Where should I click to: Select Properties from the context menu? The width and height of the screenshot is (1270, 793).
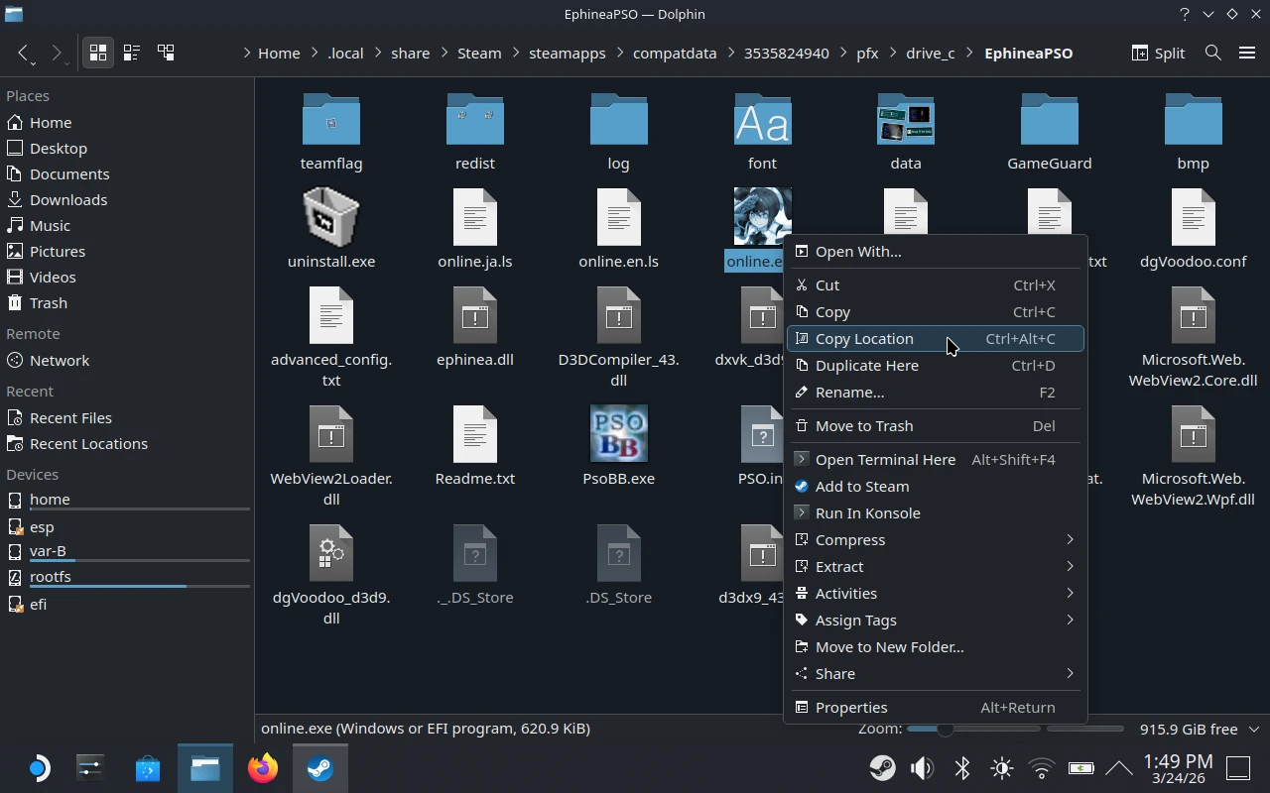tap(850, 708)
